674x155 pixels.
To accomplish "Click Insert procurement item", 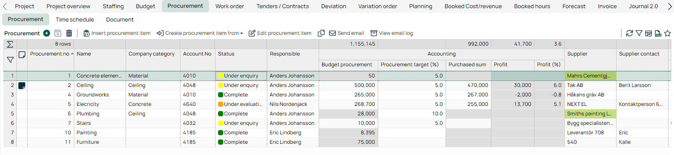I will coord(117,33).
